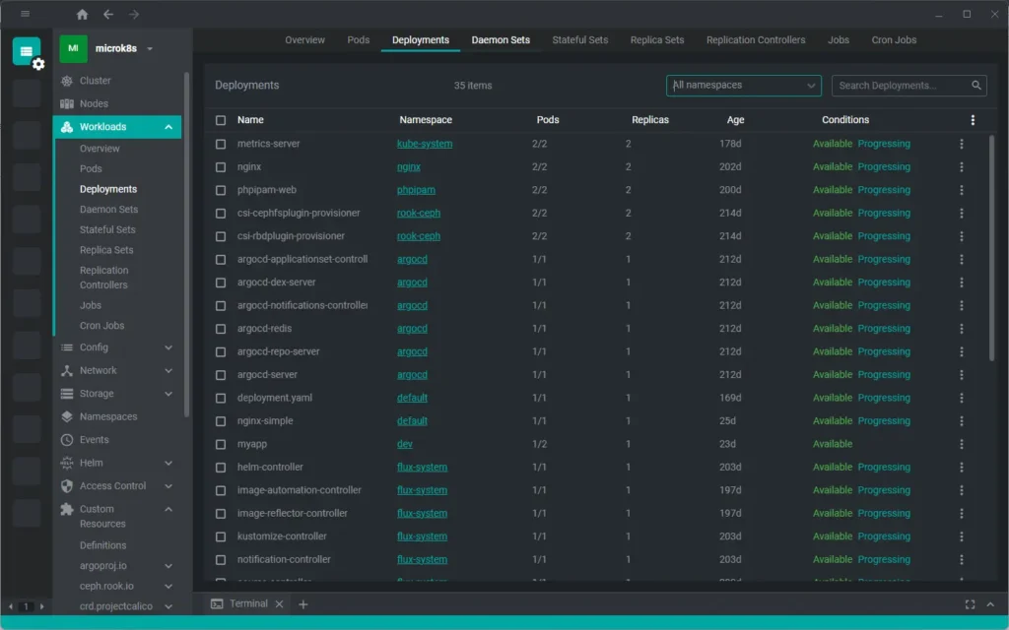Click the search magnifier in Deployments search
This screenshot has height=630, width=1009.
tap(975, 86)
